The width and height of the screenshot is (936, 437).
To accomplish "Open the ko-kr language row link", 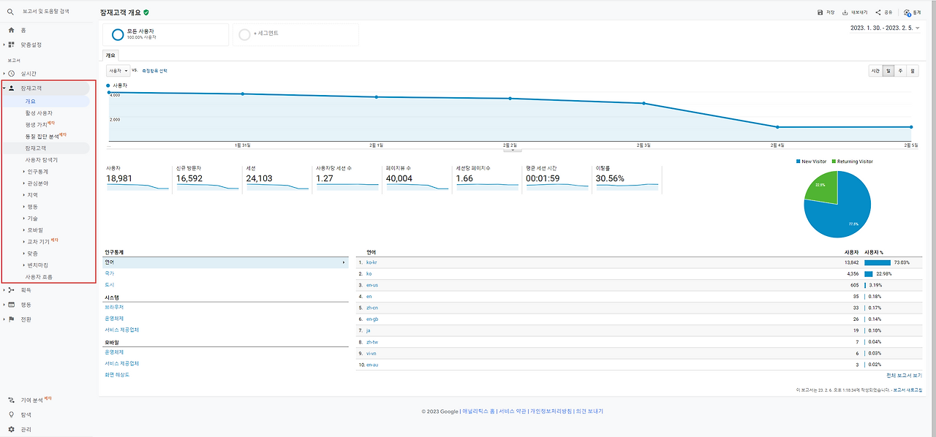I will tap(371, 262).
